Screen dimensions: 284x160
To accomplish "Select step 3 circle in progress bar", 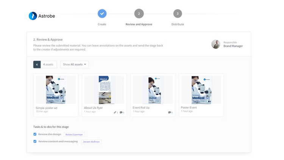I will point(178,14).
